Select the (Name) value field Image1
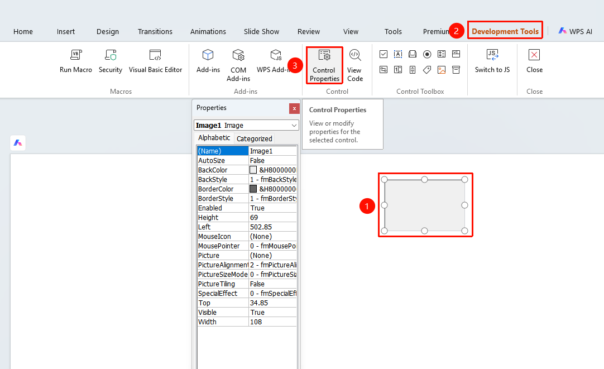 coord(273,151)
